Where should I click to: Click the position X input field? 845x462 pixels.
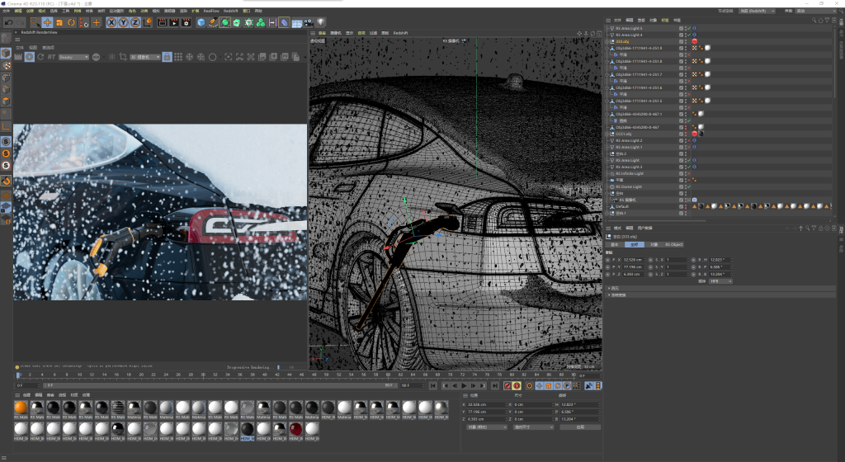[x=487, y=404]
